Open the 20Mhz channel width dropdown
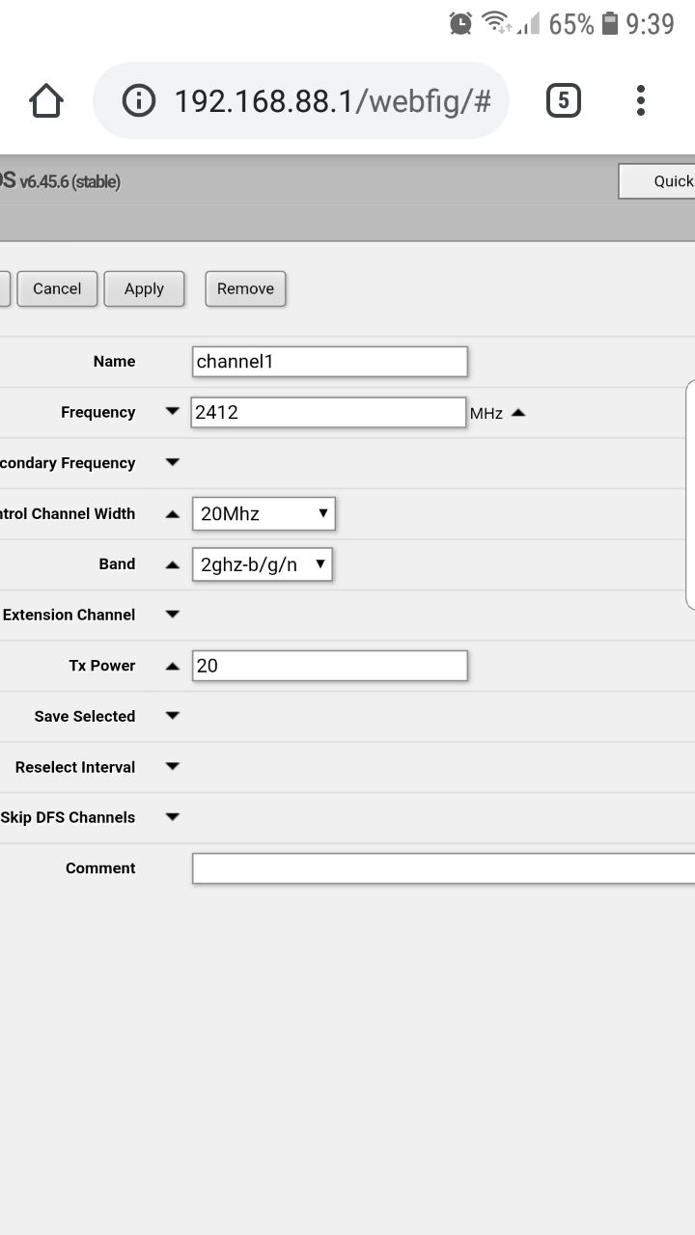 tap(264, 513)
